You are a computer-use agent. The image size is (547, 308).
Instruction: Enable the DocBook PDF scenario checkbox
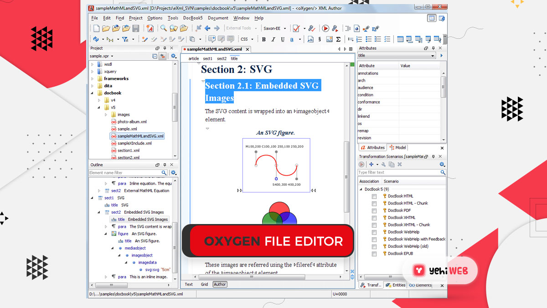[x=374, y=210]
